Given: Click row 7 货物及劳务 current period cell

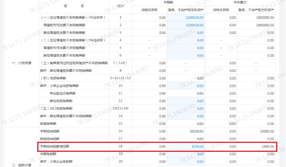Looking at the screenshot, I should click(149, 63).
